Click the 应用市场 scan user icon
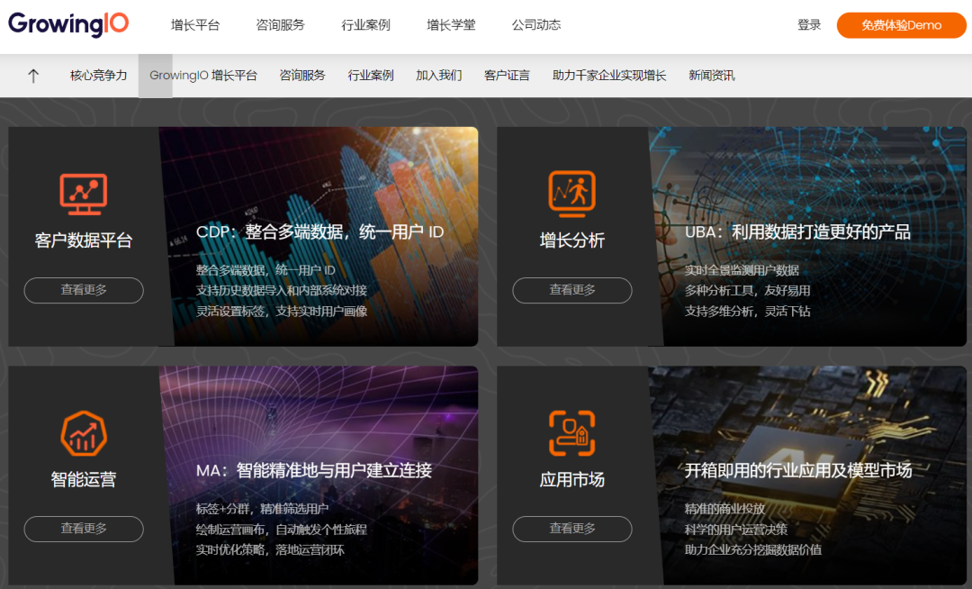Image resolution: width=972 pixels, height=589 pixels. coord(572,433)
